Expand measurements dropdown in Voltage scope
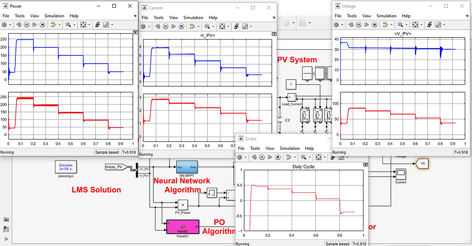This screenshot has width=472, height=246. tap(444, 25)
